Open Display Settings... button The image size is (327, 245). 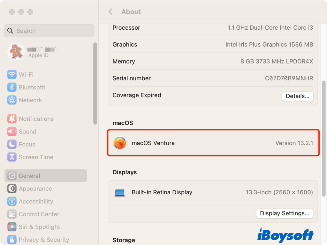pyautogui.click(x=284, y=213)
